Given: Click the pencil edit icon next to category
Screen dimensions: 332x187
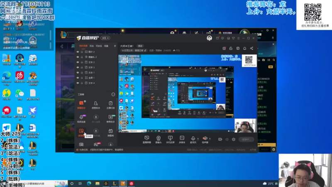Looking at the screenshot, I should (145, 50).
